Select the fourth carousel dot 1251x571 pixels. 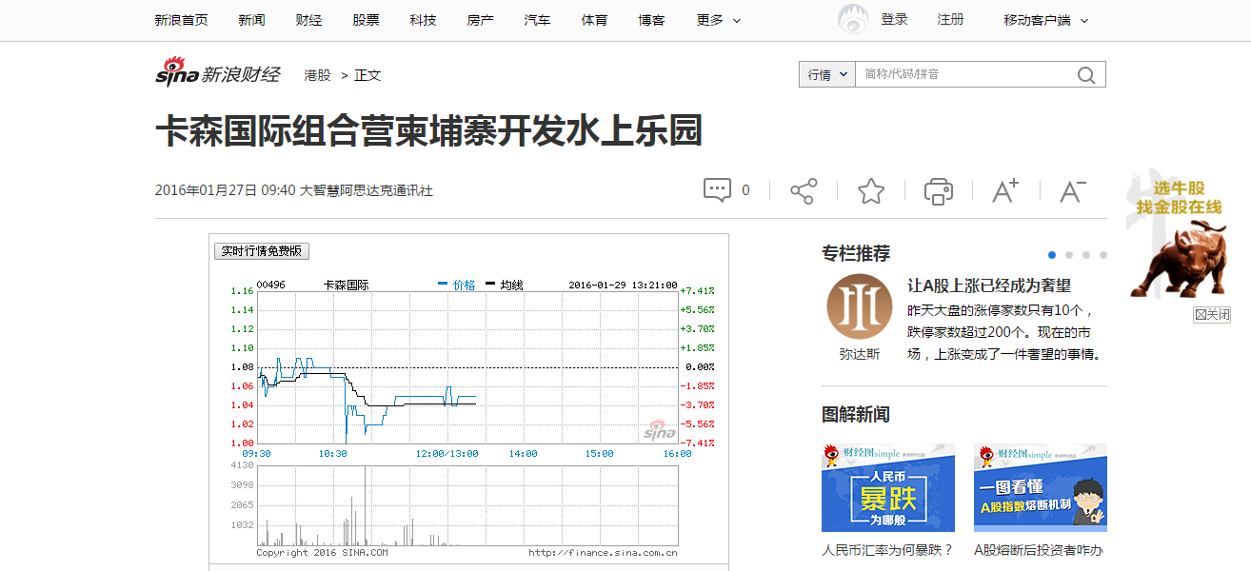pos(1103,255)
